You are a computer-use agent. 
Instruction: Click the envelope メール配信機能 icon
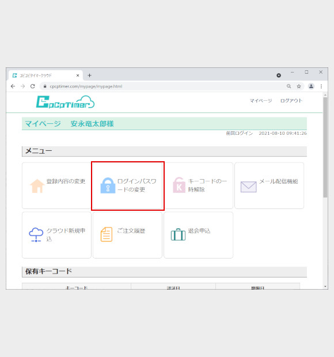248,187
